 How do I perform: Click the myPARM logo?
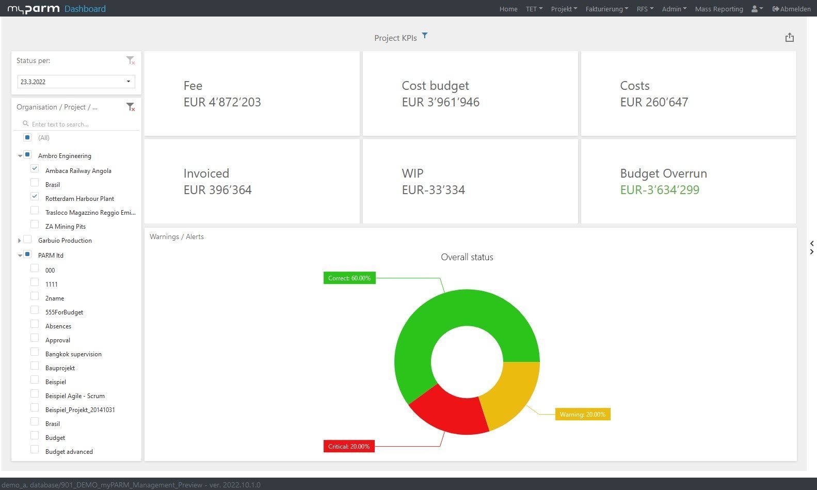click(34, 9)
